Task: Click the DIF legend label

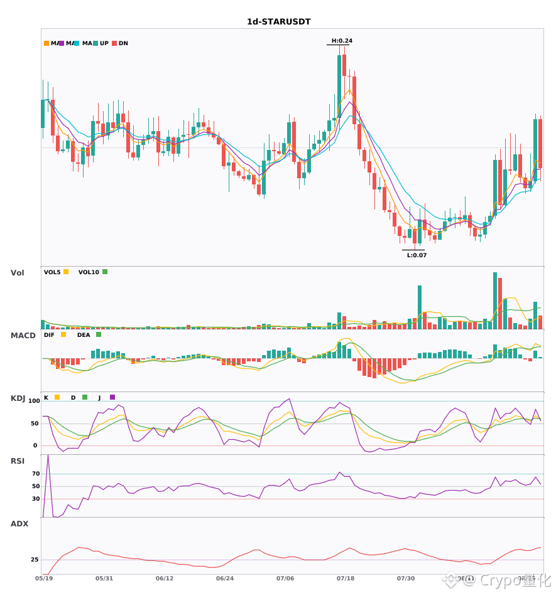Action: [49, 335]
